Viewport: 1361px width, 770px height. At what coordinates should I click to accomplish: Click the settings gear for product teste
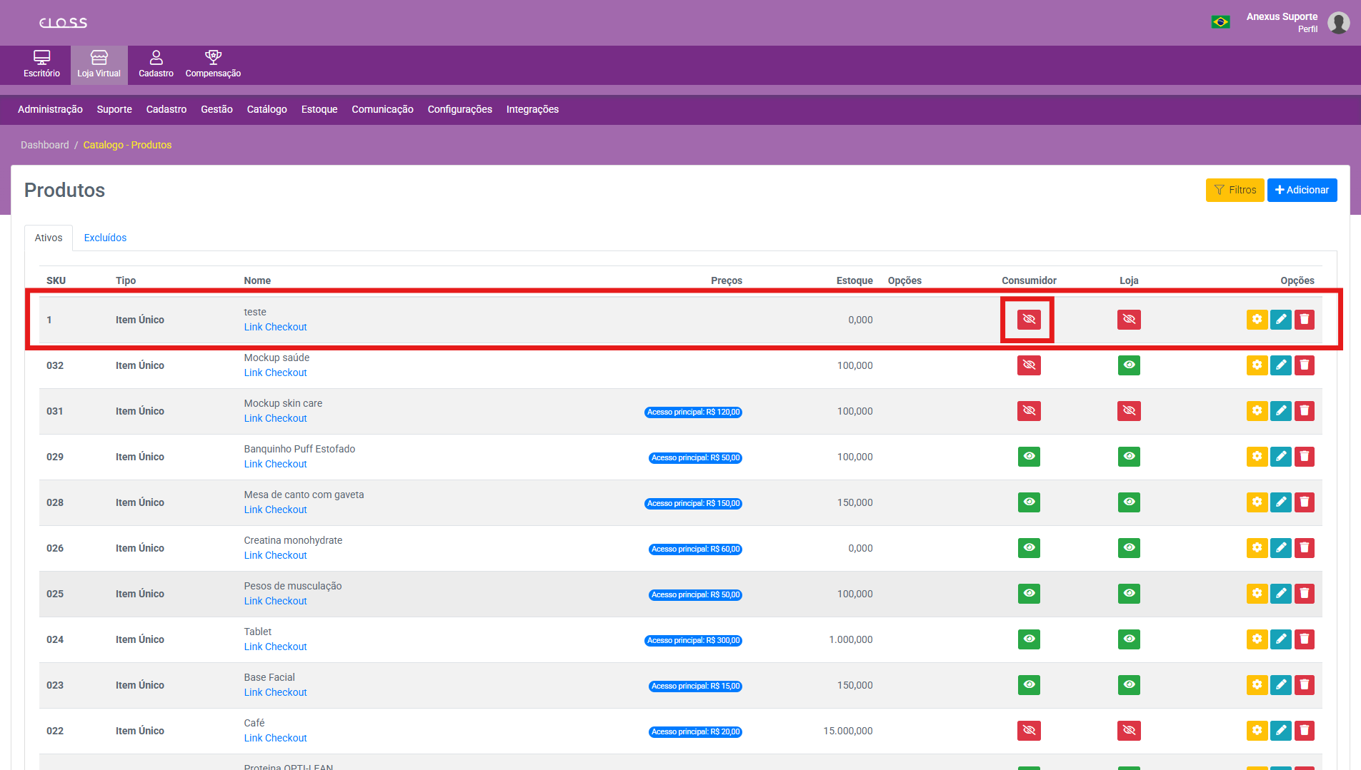(x=1257, y=320)
